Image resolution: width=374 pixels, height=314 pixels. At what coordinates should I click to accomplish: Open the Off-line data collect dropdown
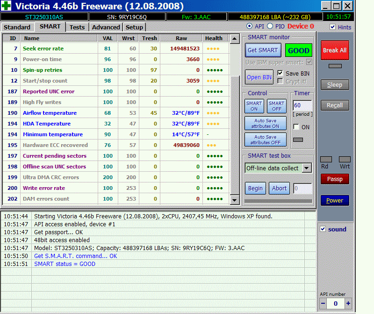[307, 168]
